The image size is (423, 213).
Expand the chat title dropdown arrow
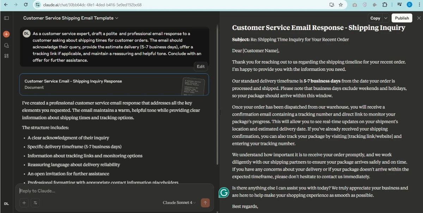click(x=116, y=18)
